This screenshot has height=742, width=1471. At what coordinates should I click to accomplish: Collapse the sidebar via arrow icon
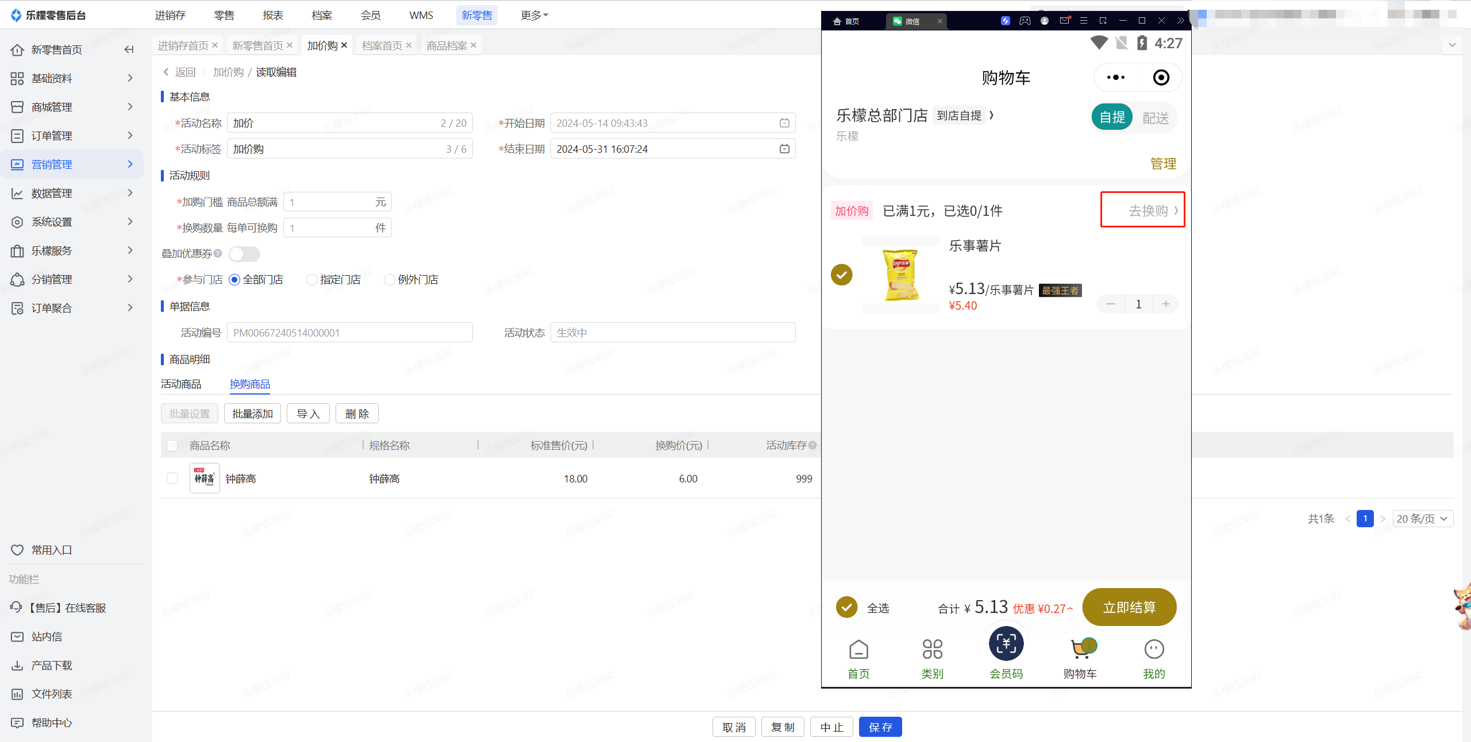click(129, 49)
